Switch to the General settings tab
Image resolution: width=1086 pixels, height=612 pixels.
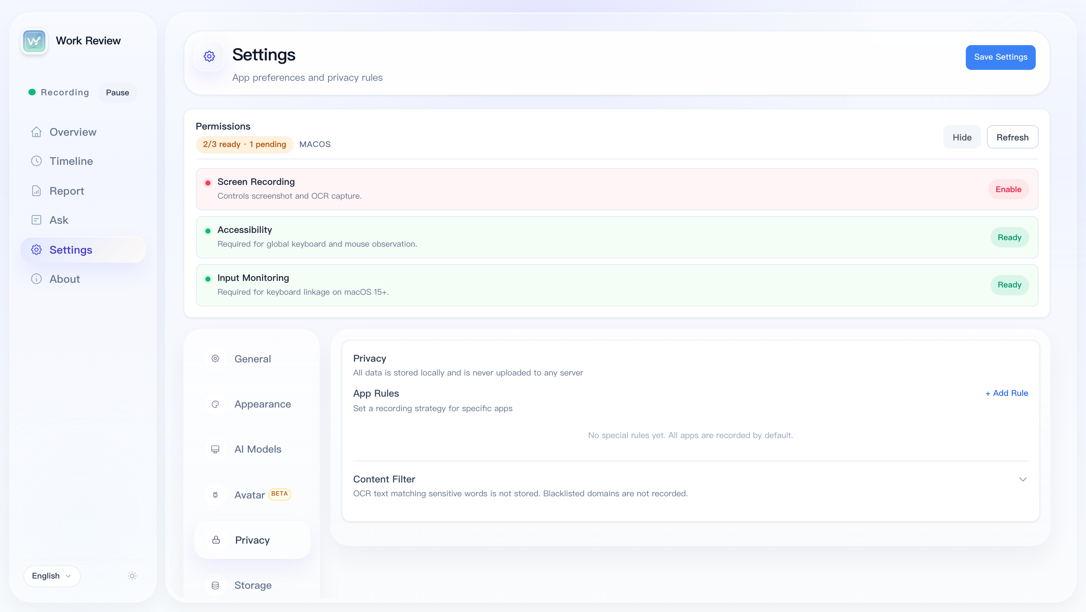click(x=252, y=358)
